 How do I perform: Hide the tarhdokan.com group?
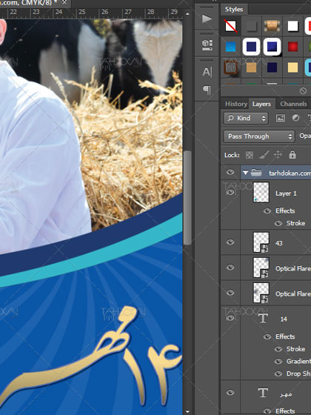(x=230, y=172)
